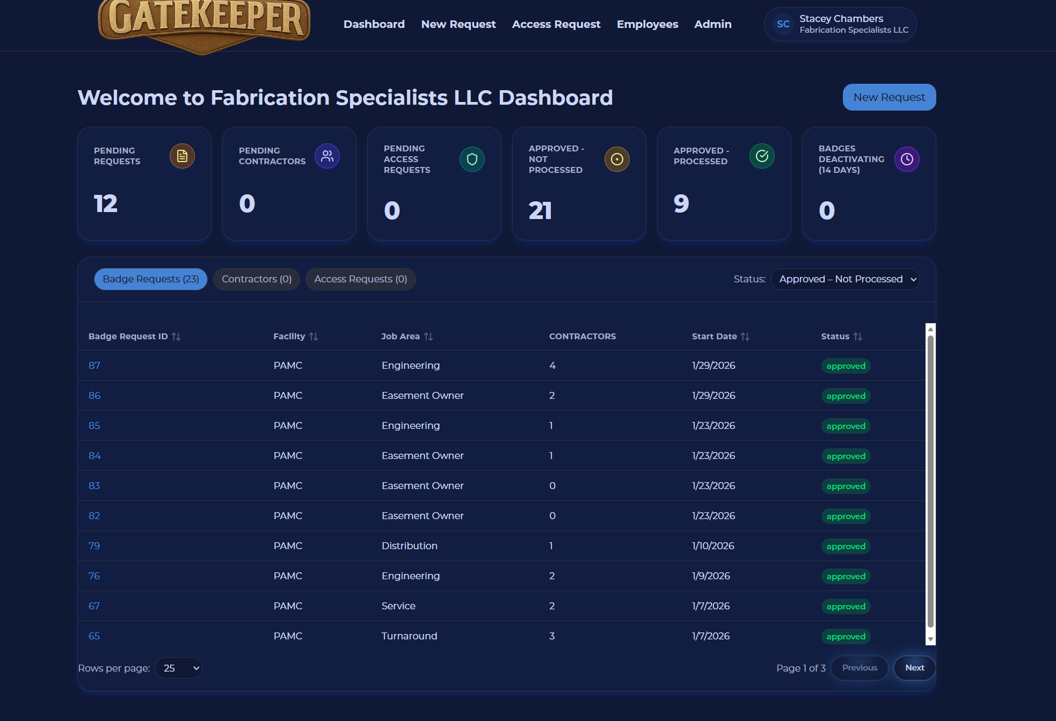The width and height of the screenshot is (1056, 721).
Task: Click the Pending Contractors people icon
Action: 327,156
